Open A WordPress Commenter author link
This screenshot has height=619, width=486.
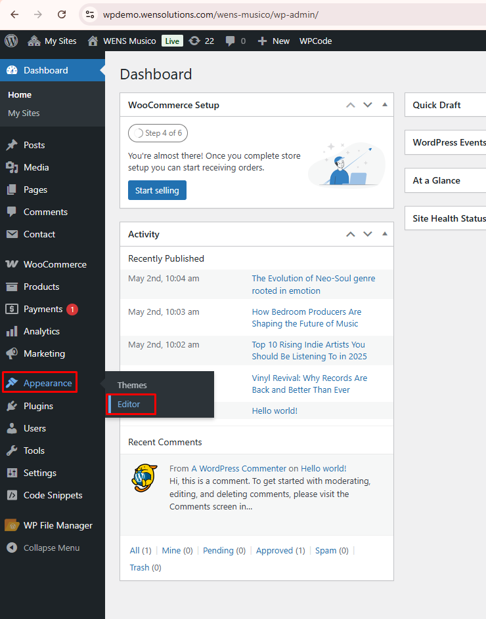tap(239, 469)
